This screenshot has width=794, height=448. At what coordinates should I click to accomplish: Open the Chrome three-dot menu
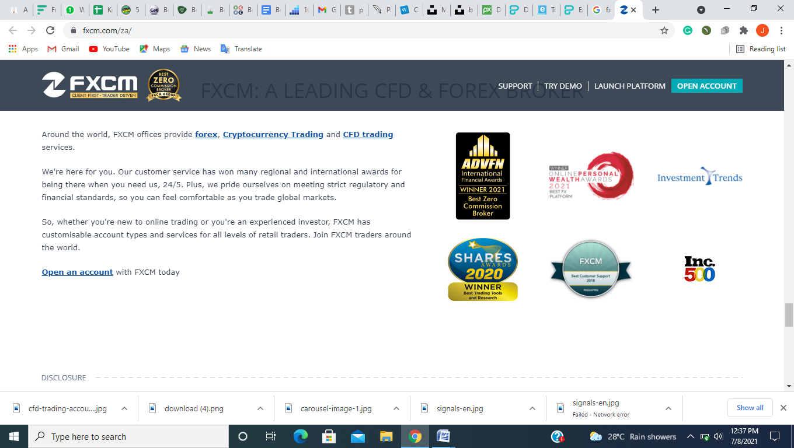pos(781,30)
